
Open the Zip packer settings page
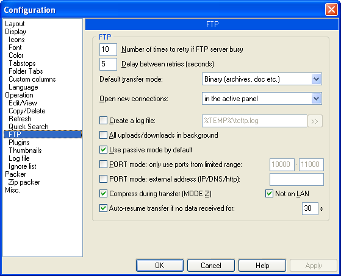[24, 182]
